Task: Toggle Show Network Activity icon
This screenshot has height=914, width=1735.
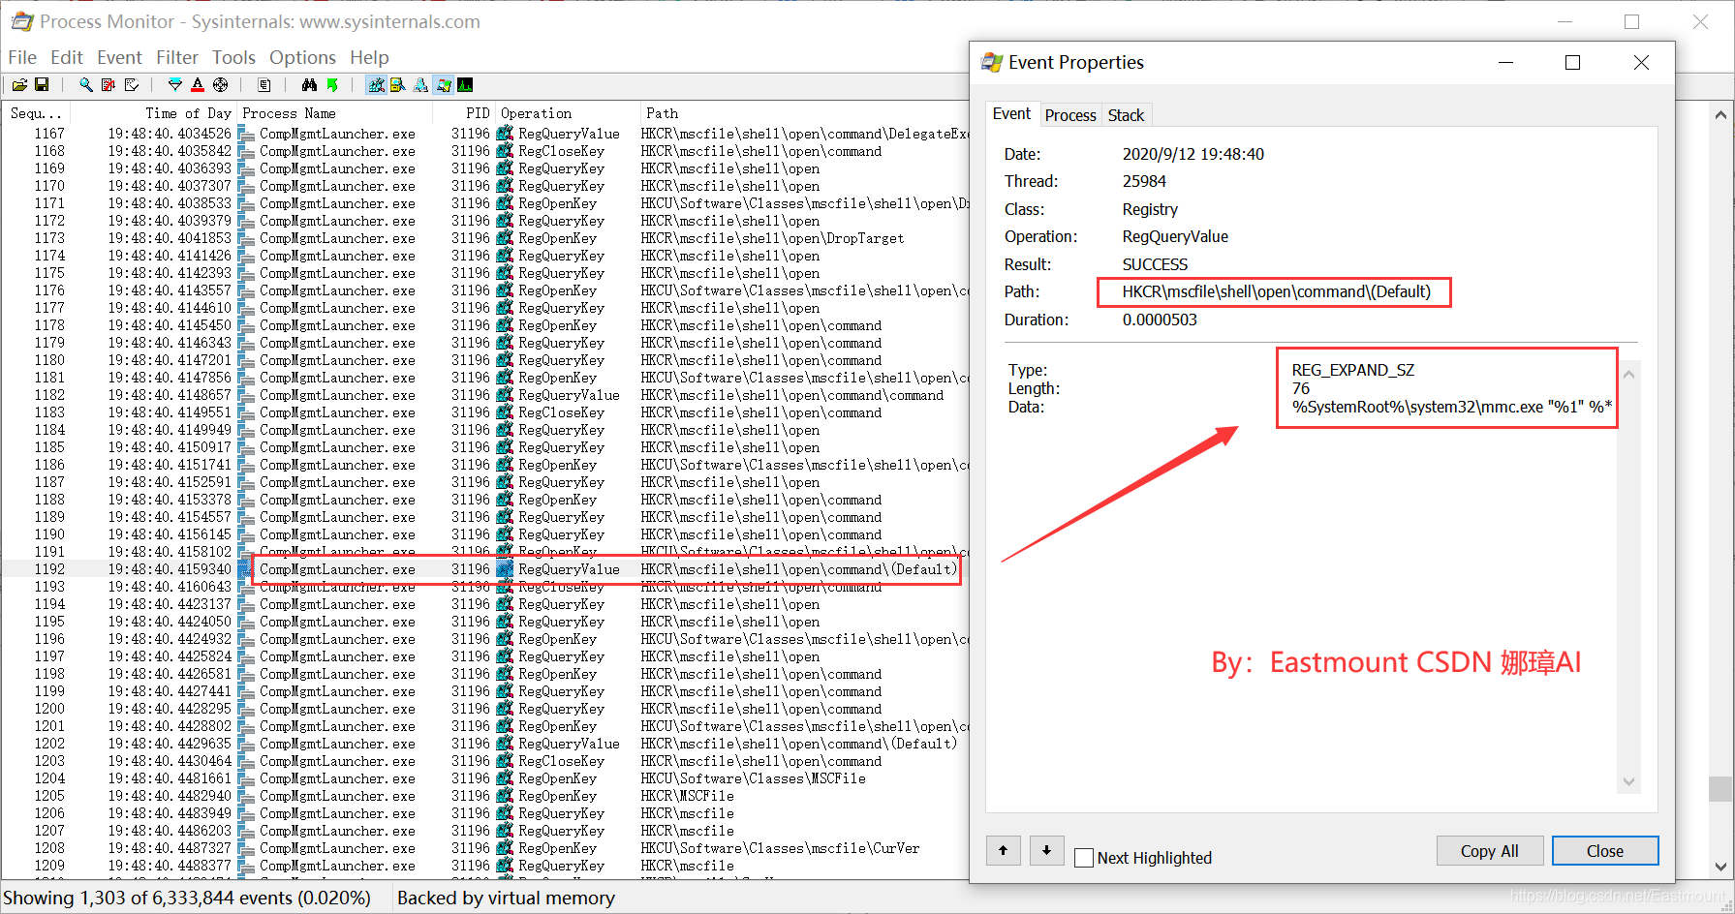Action: [420, 85]
